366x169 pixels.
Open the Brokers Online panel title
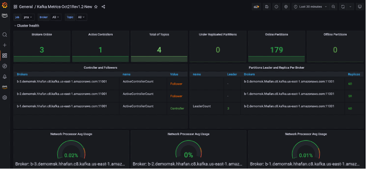point(42,35)
